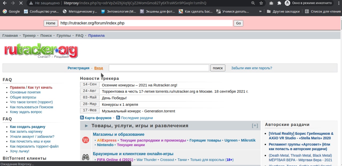The height and width of the screenshot is (166, 342).
Task: Click the RSS icon beside 'Карта форумов'
Action: click(x=82, y=118)
